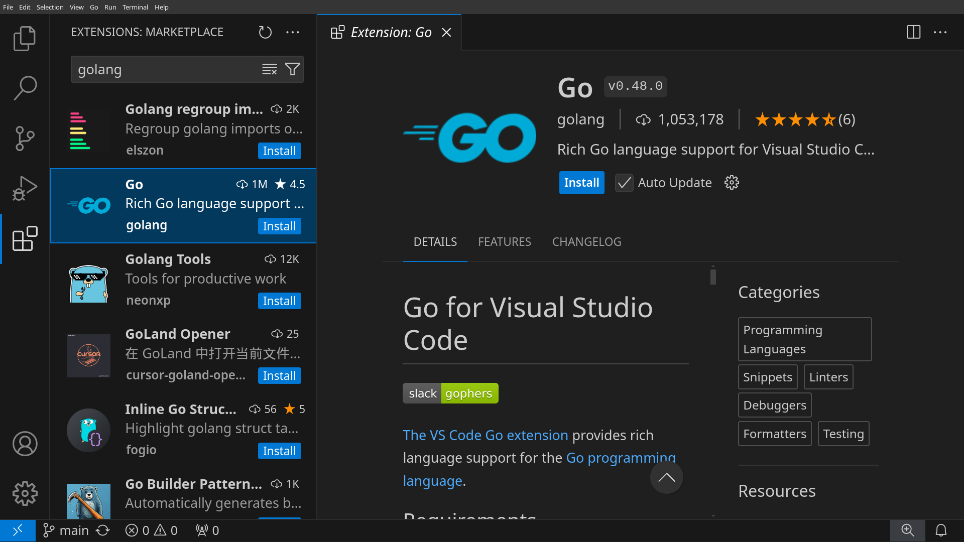Select the Formatters category tag
Viewport: 964px width, 542px height.
(774, 434)
